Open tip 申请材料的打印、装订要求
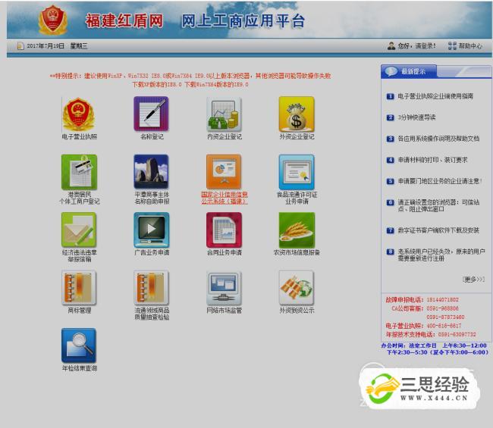Image resolution: width=493 pixels, height=428 pixels. tap(432, 160)
